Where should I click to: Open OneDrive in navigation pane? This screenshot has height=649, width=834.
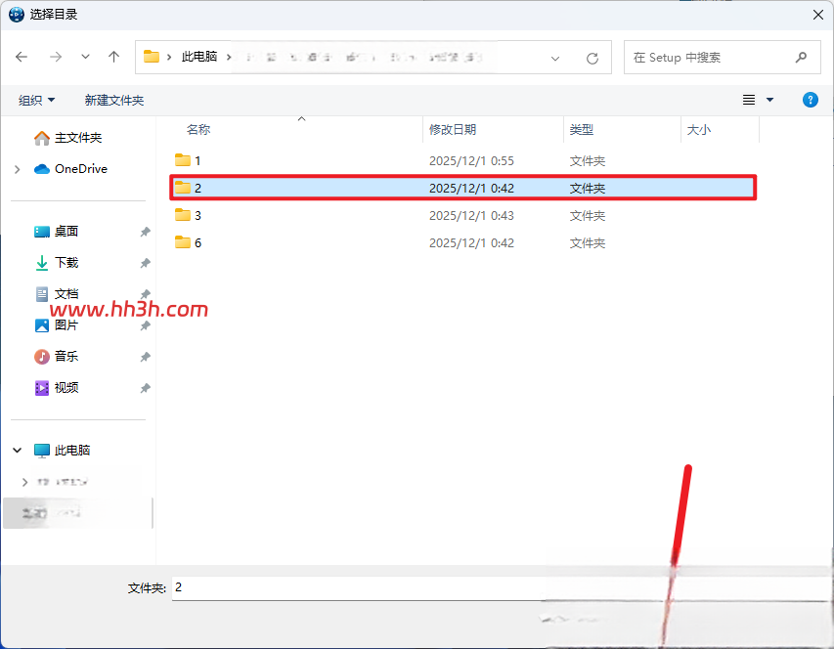(x=70, y=169)
